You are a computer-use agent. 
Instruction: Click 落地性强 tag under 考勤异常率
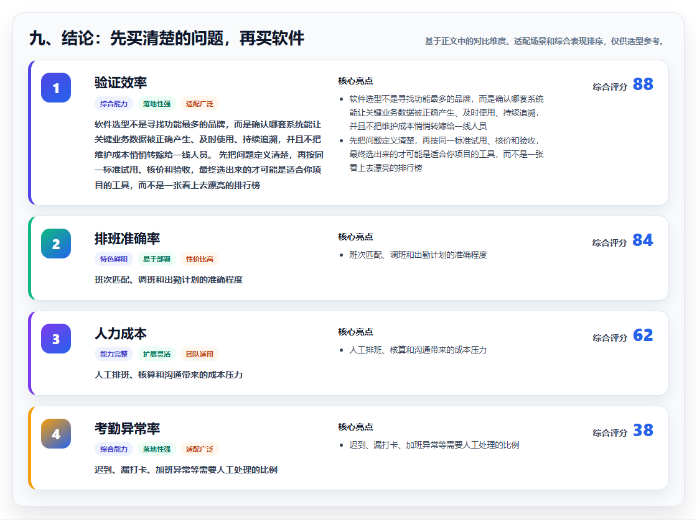(156, 449)
